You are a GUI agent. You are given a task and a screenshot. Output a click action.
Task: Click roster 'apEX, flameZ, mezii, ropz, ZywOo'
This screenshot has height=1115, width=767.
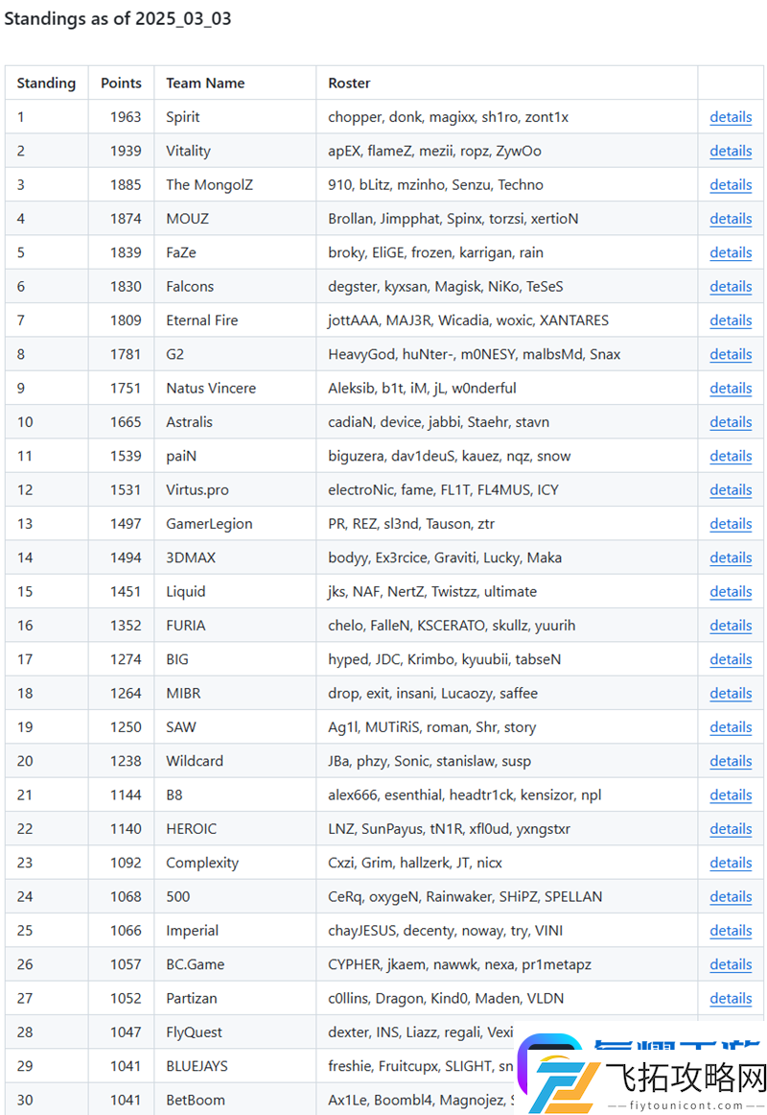pos(434,151)
